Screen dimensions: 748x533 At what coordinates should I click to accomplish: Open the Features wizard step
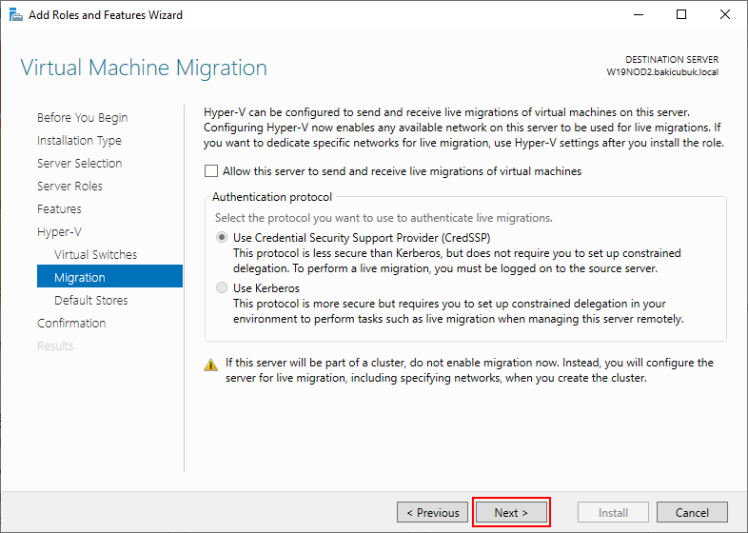click(59, 209)
